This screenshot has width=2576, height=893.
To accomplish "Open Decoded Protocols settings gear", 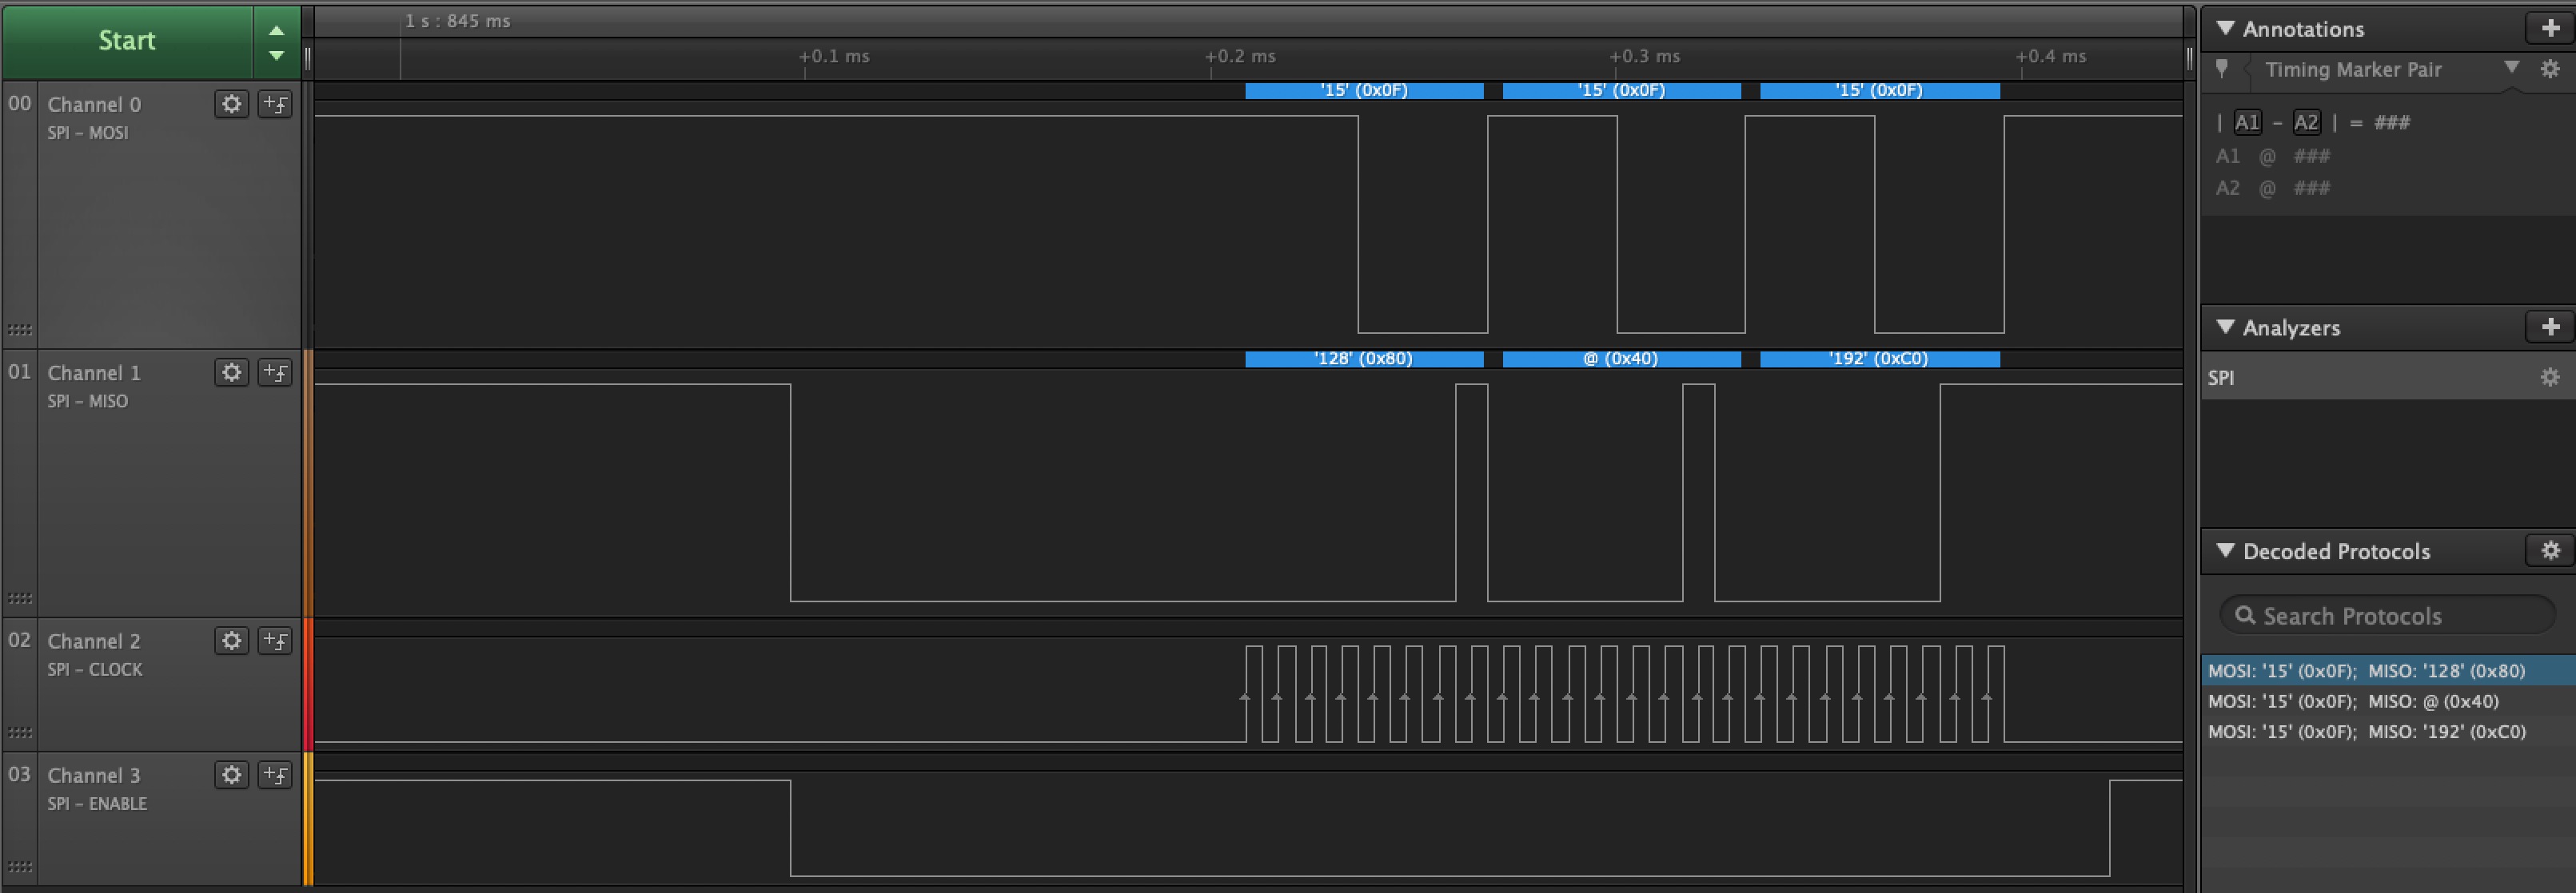I will coord(2549,550).
